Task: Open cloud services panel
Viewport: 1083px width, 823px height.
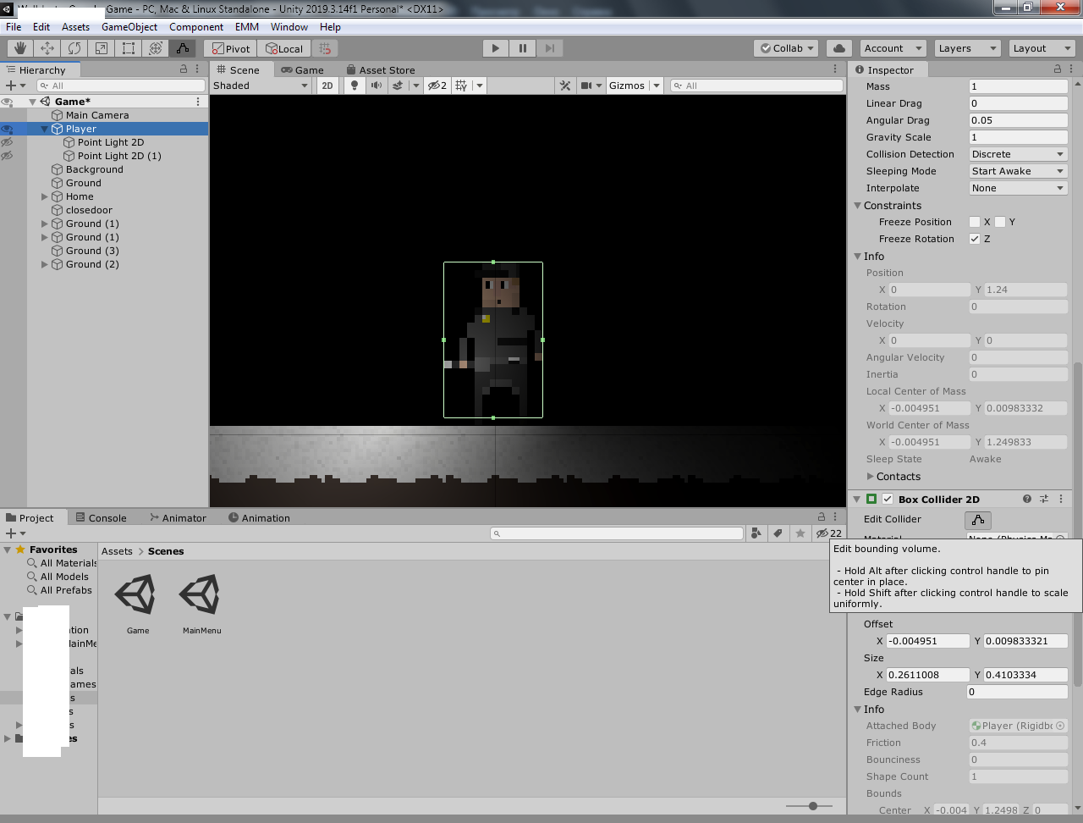Action: pyautogui.click(x=838, y=48)
